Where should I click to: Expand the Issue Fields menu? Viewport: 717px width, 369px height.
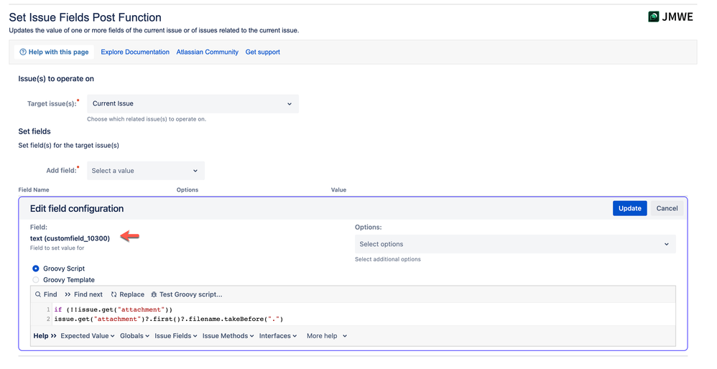(175, 336)
